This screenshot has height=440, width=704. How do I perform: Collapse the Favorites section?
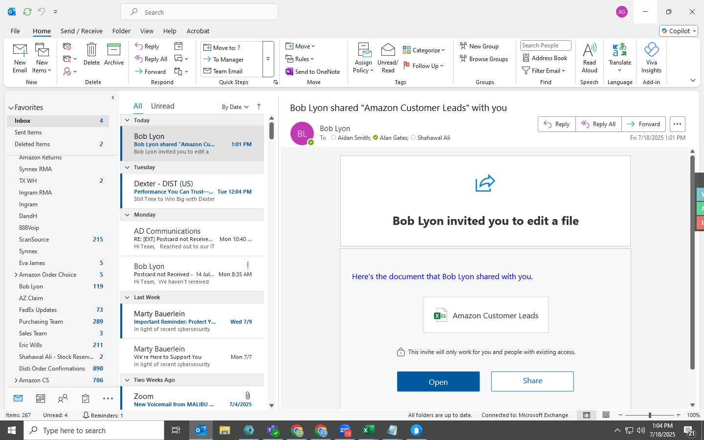pyautogui.click(x=11, y=108)
